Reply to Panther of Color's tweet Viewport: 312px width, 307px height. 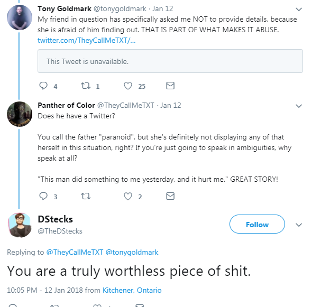[43, 196]
